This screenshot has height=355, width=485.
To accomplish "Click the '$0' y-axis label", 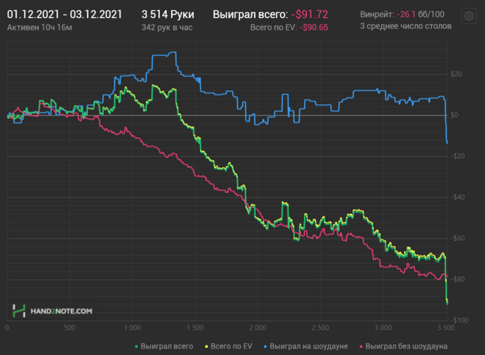I will [x=454, y=116].
